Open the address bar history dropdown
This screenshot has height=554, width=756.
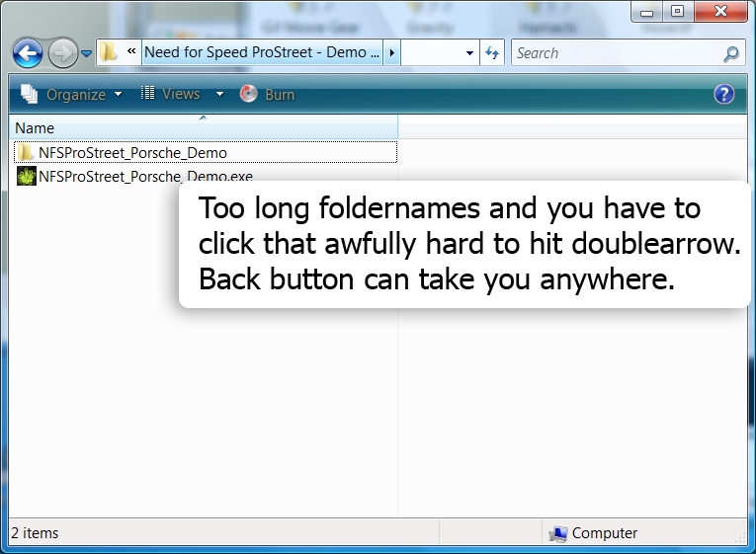[469, 53]
